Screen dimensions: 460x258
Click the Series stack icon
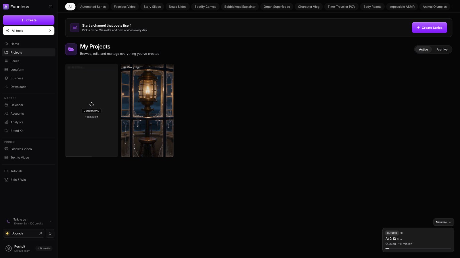(x=6, y=61)
